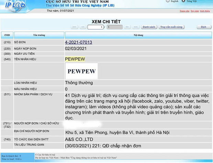213x163 pixels.
Task: Go to first record with |<< button
Action: coord(74,27)
